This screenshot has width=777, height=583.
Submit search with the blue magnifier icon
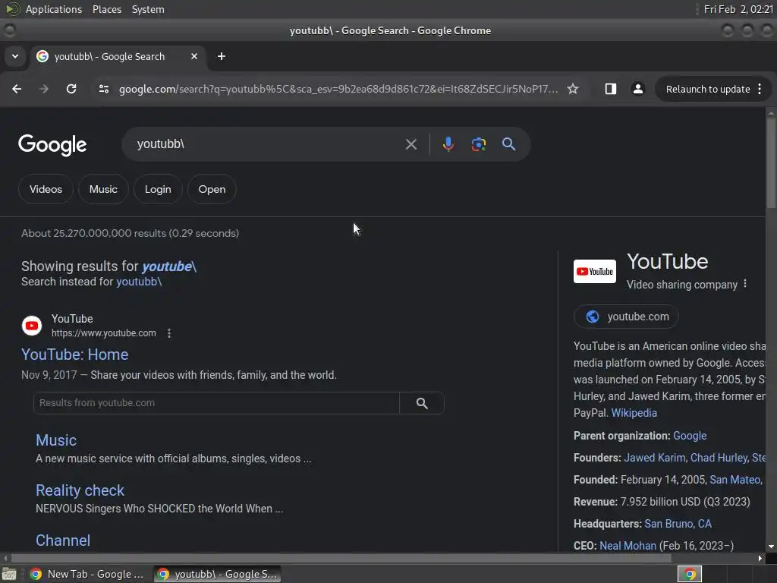(508, 144)
